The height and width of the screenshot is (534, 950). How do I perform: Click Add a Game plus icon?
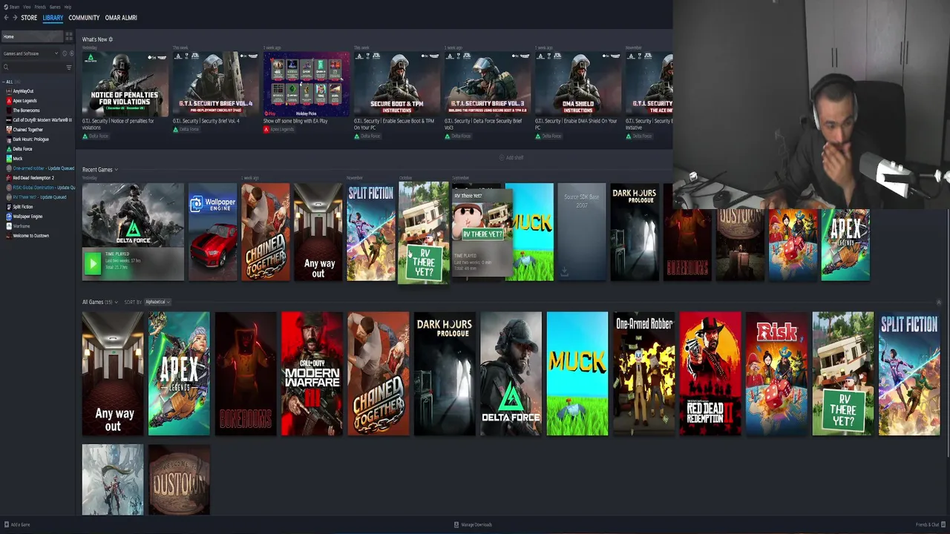click(5, 524)
